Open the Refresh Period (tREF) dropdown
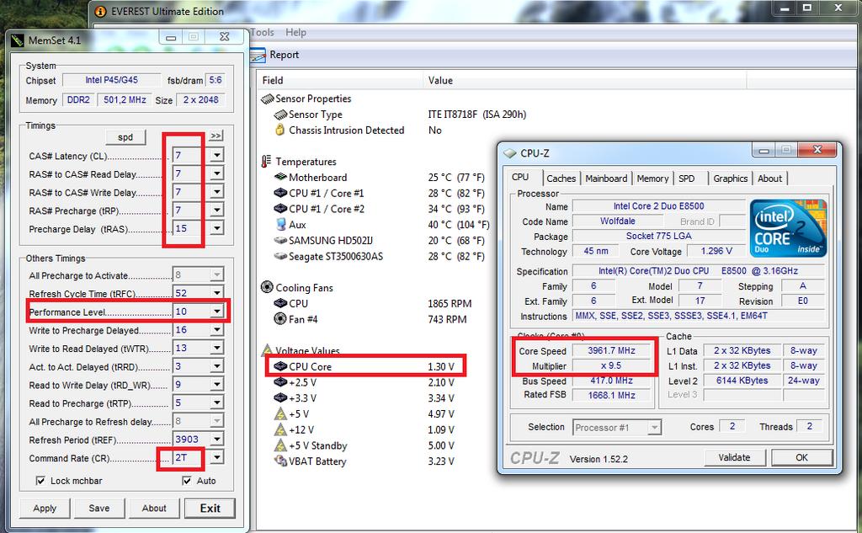 click(x=217, y=439)
